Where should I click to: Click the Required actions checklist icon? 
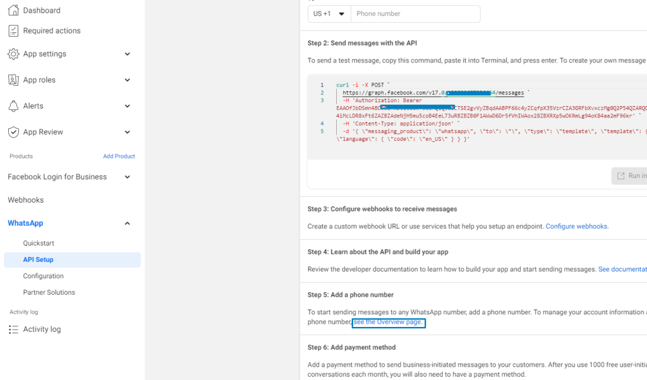pos(14,30)
